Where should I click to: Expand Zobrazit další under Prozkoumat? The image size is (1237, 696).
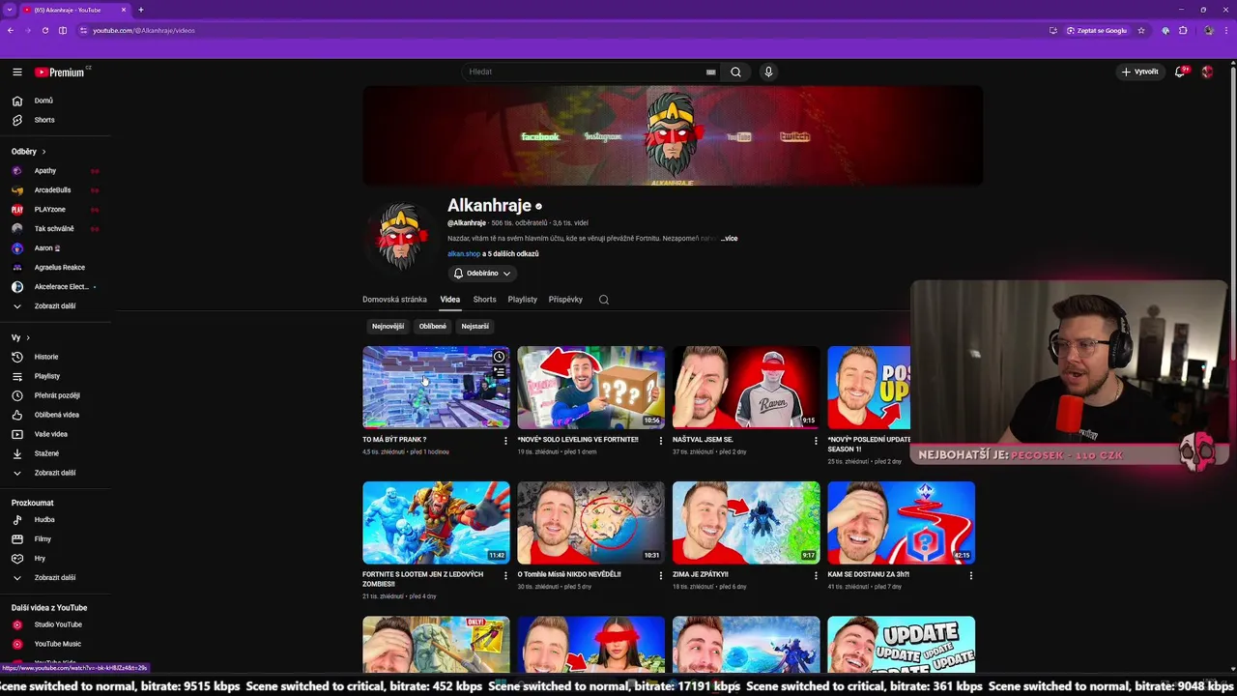click(55, 577)
